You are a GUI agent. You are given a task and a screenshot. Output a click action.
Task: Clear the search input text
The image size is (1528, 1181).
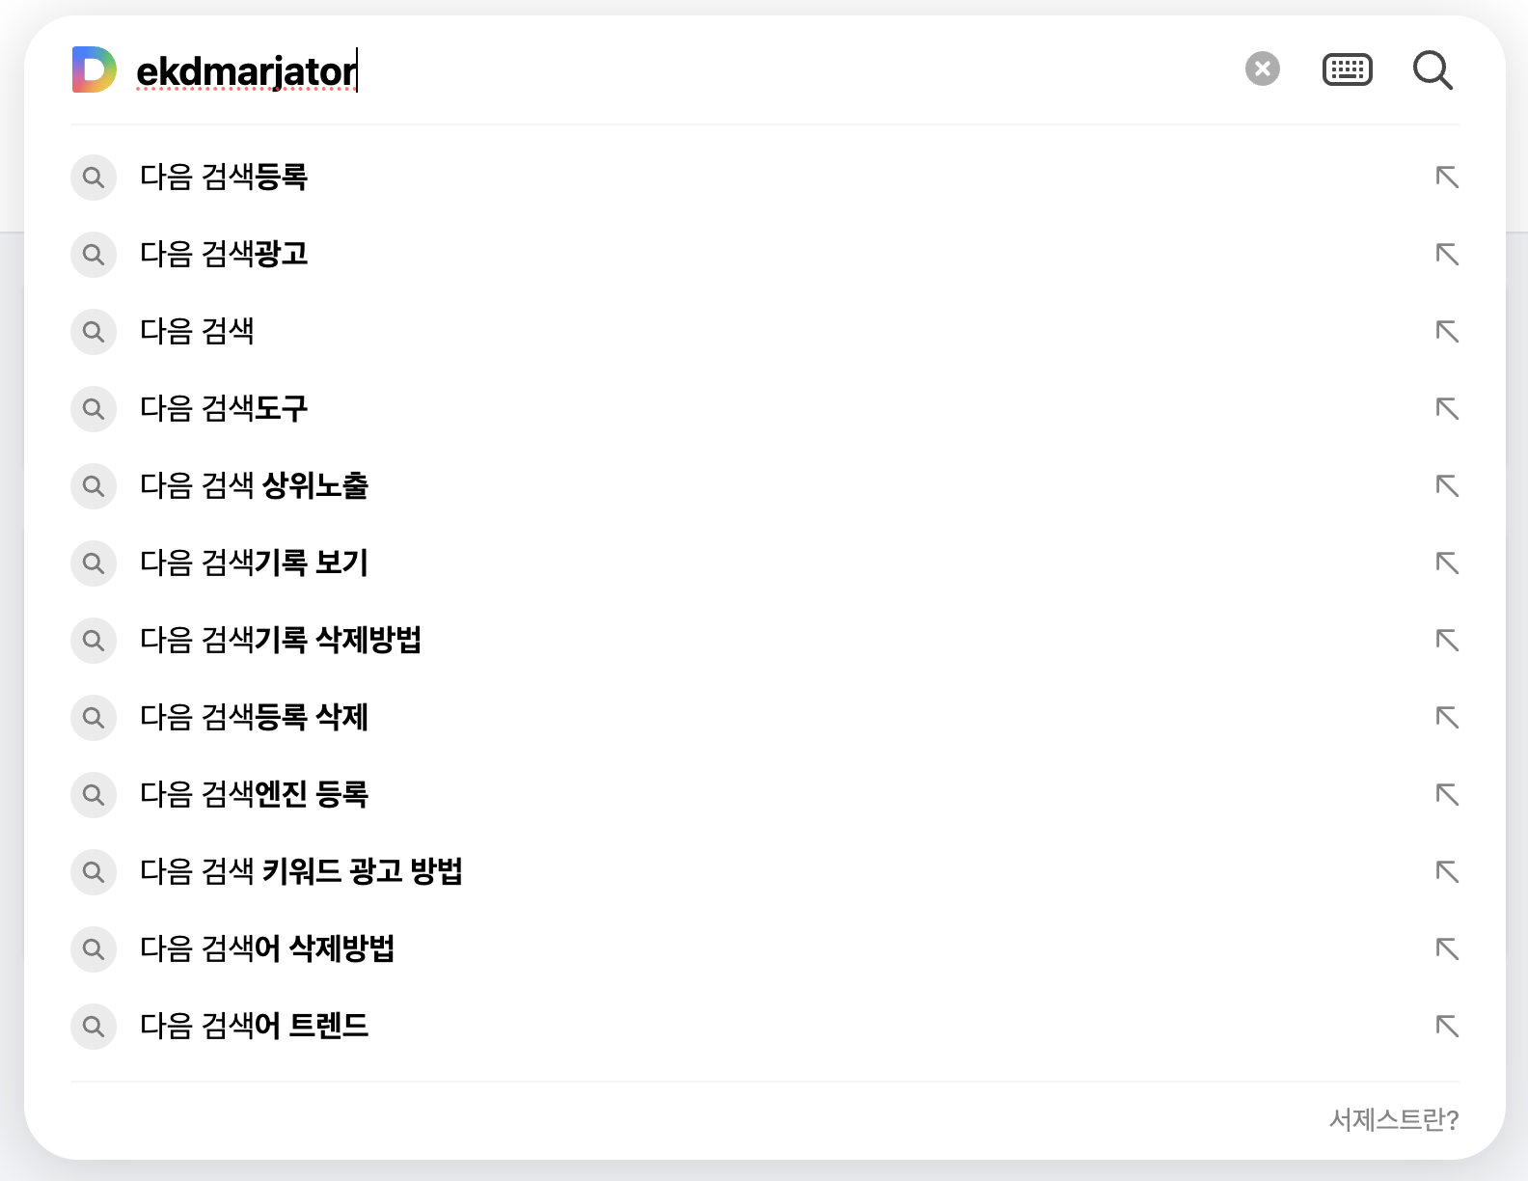click(x=1262, y=69)
